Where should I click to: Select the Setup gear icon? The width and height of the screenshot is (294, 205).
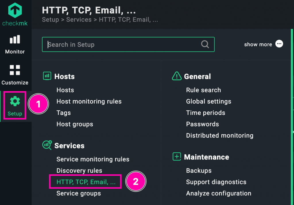(x=15, y=101)
